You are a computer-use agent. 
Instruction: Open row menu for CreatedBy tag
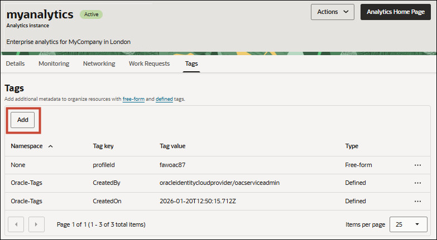pyautogui.click(x=417, y=183)
